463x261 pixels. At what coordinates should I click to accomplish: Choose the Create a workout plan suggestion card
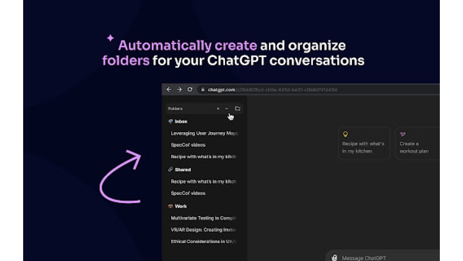click(x=418, y=143)
